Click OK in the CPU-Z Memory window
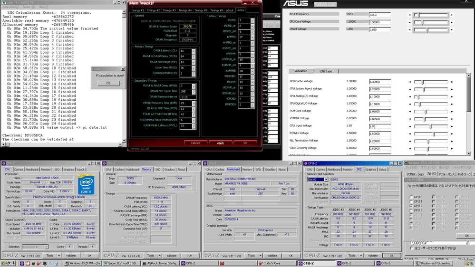The width and height of the screenshot is (475, 267). coord(190,256)
